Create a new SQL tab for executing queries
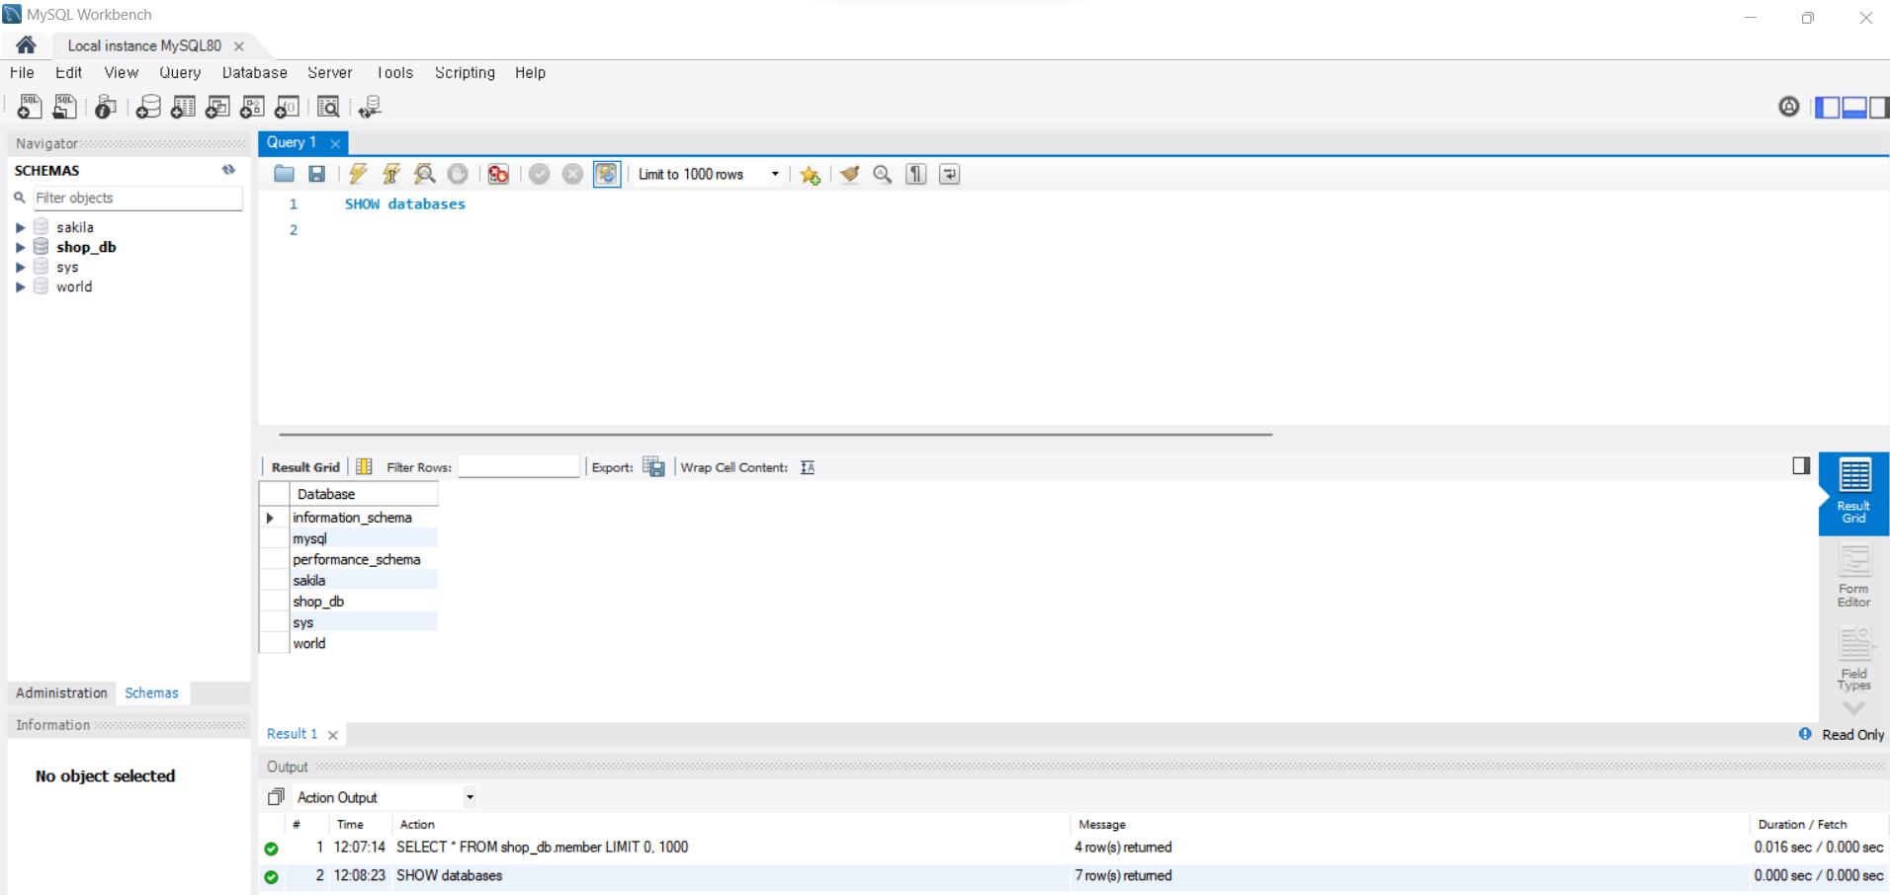The image size is (1890, 895). [29, 107]
